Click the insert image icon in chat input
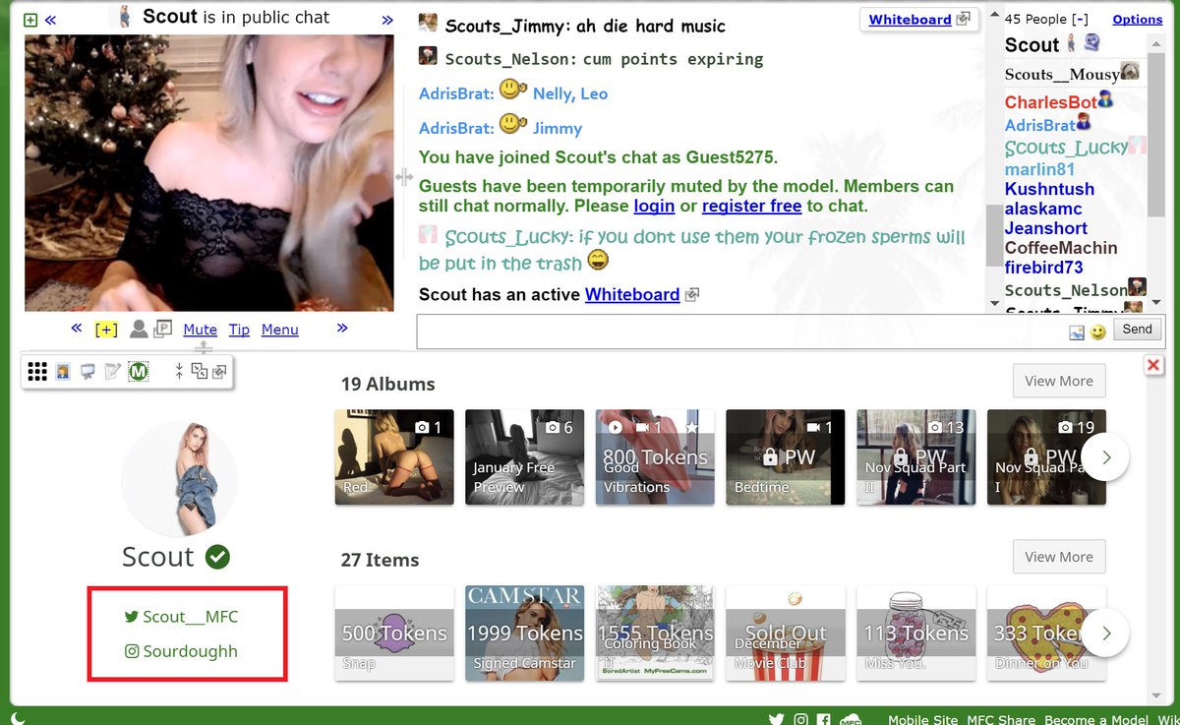Screen dimensions: 1180x725 [x=1077, y=332]
